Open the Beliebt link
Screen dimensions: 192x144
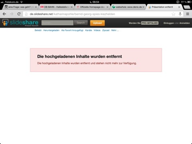click(x=38, y=30)
